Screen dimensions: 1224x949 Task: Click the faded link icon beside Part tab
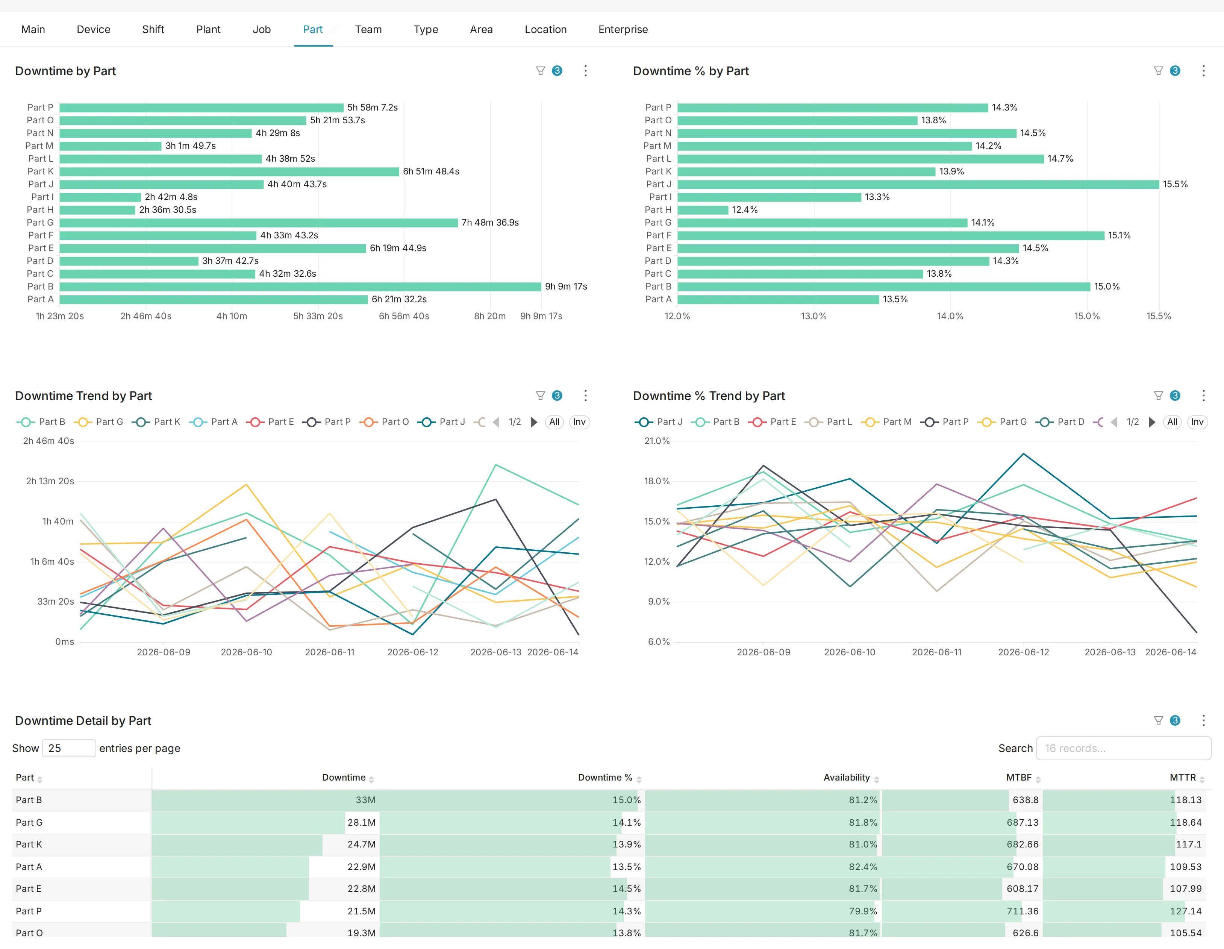click(335, 29)
